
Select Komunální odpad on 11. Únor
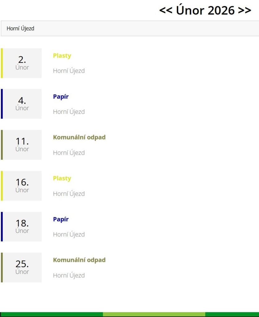point(79,137)
